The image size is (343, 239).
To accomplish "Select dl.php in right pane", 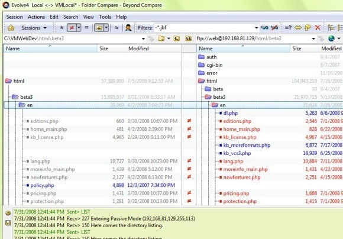I will pyautogui.click(x=231, y=113).
